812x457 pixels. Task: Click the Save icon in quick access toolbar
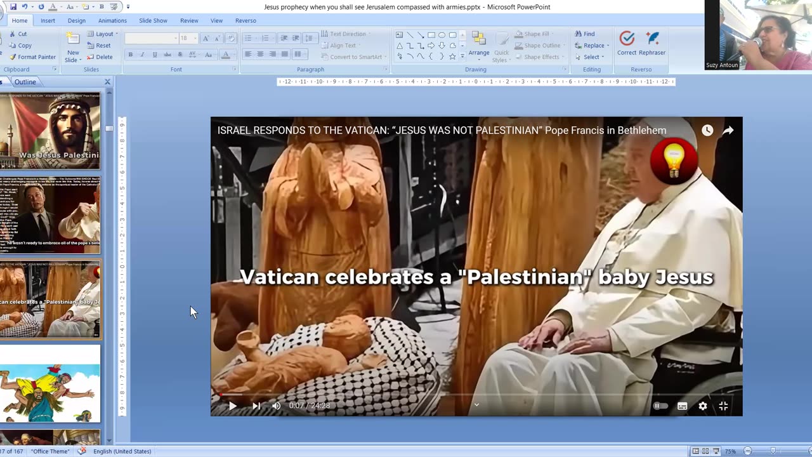13,7
